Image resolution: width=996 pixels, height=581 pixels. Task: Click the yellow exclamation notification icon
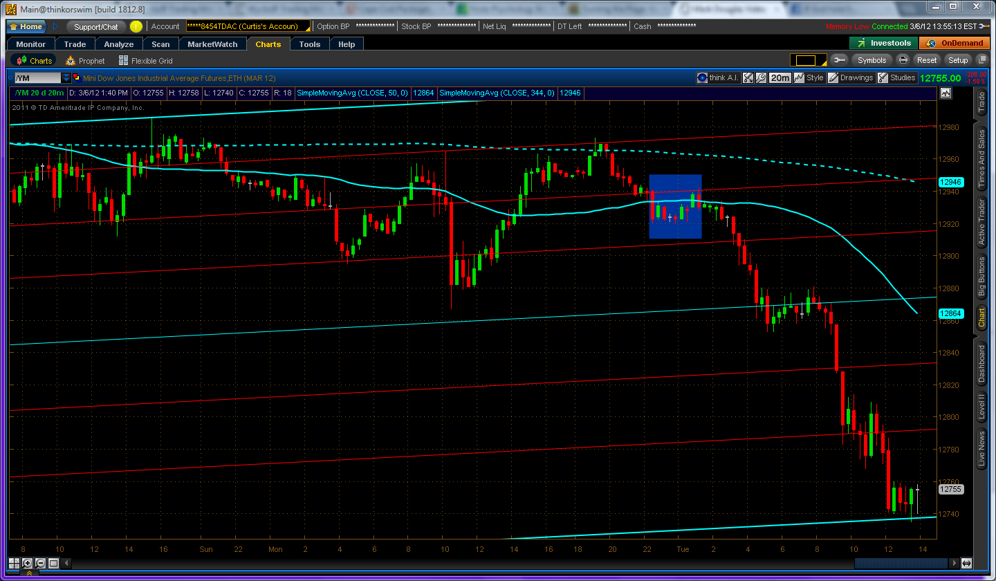click(136, 26)
